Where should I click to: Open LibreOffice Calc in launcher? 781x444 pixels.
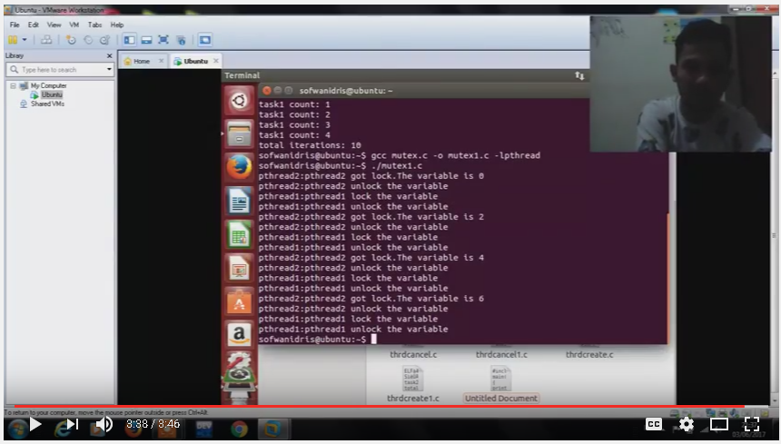tap(239, 234)
